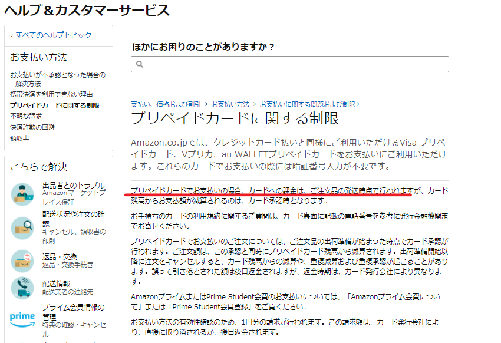Open 配送情報 link
This screenshot has height=343, width=501.
(56, 283)
